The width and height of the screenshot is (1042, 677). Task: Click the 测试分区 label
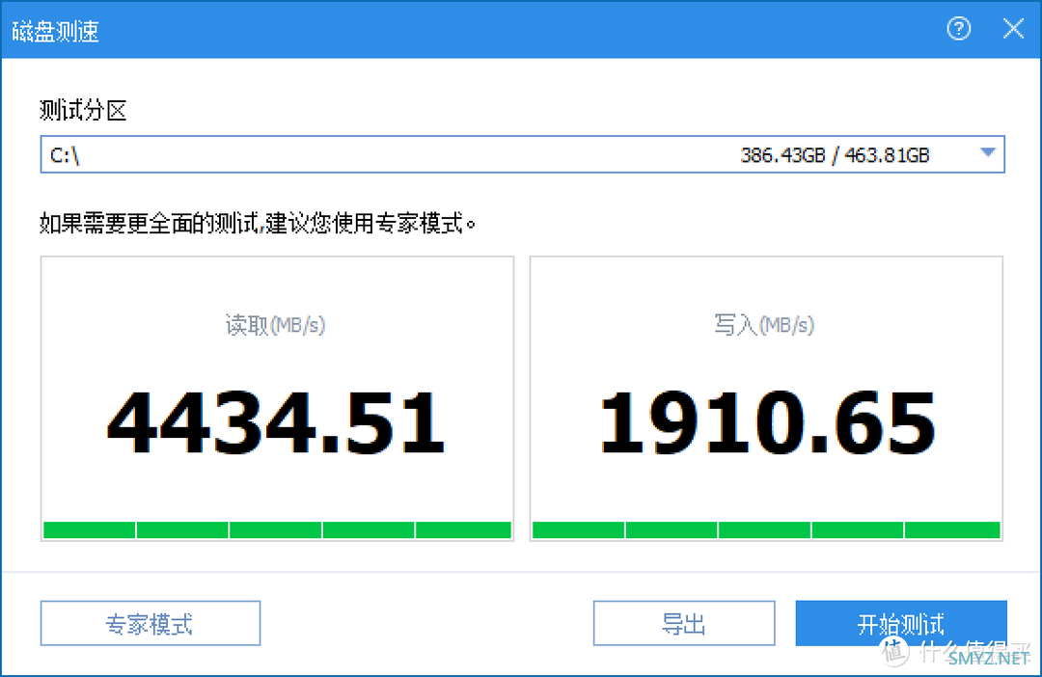(83, 110)
